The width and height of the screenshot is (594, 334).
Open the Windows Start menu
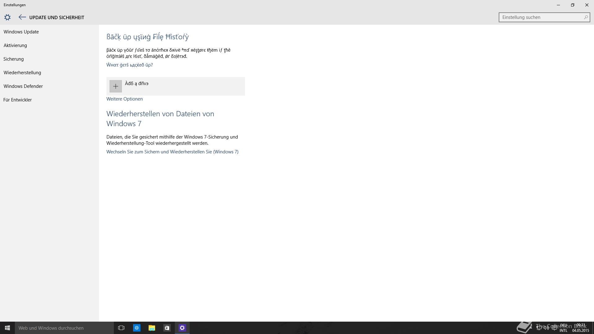7,328
